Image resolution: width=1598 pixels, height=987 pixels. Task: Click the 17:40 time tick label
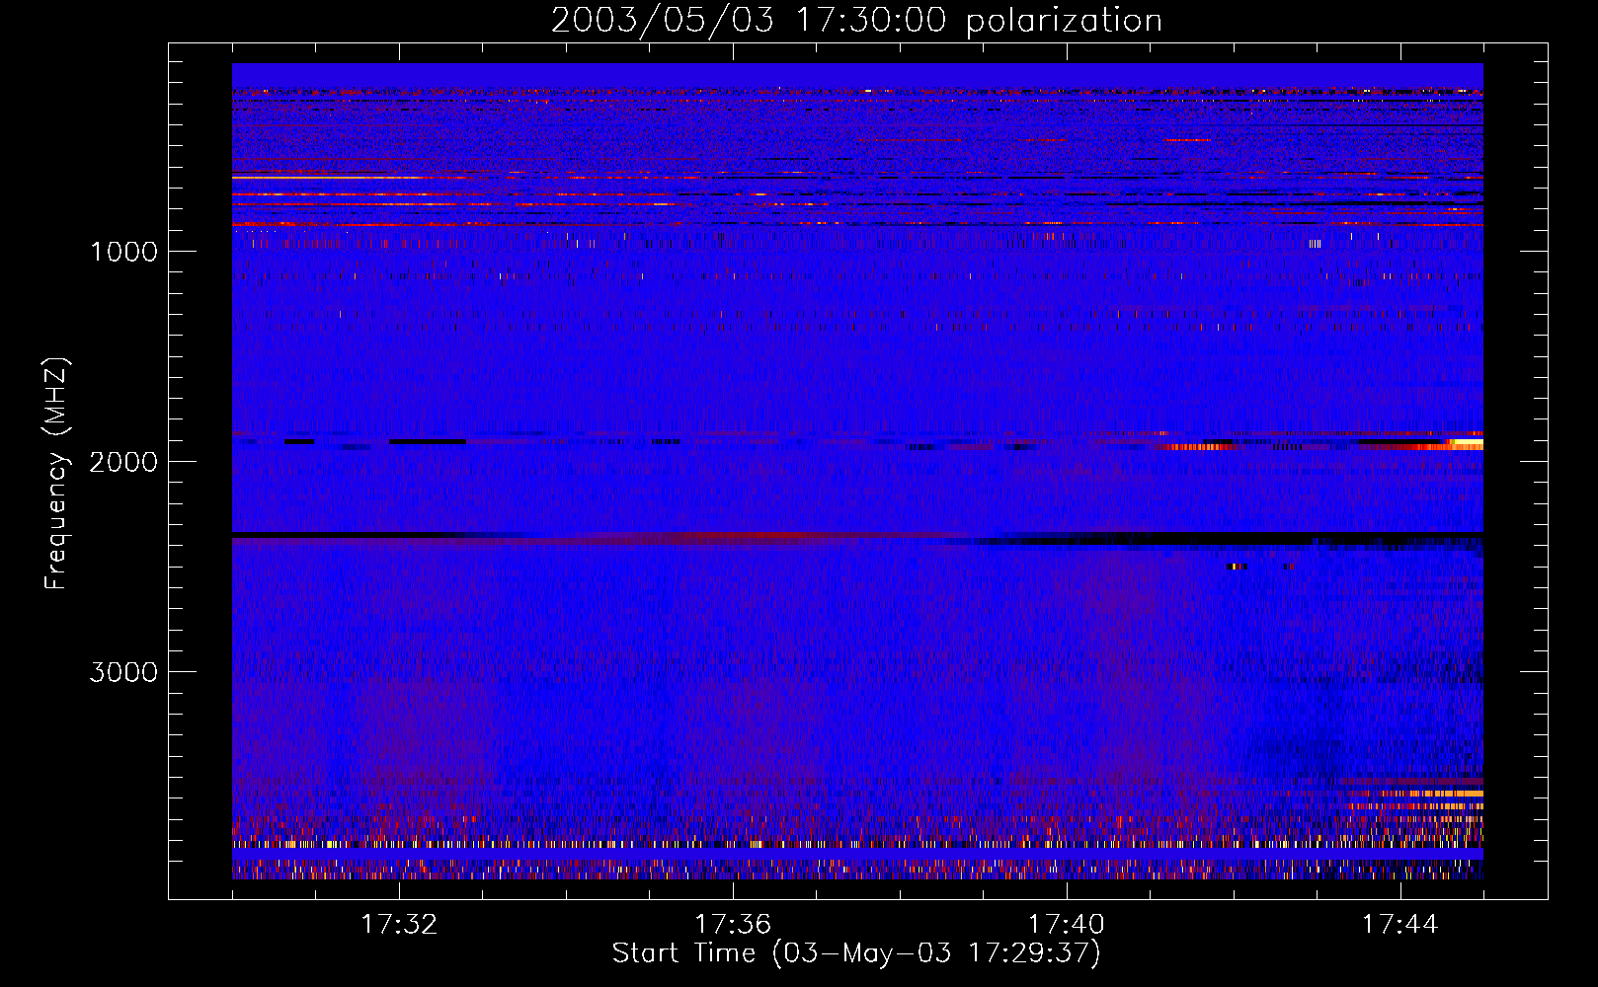click(x=1067, y=925)
